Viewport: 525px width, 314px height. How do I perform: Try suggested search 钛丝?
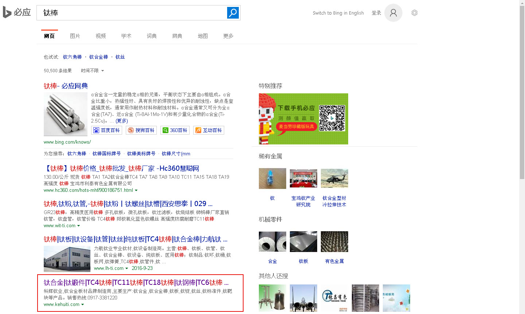coord(120,57)
